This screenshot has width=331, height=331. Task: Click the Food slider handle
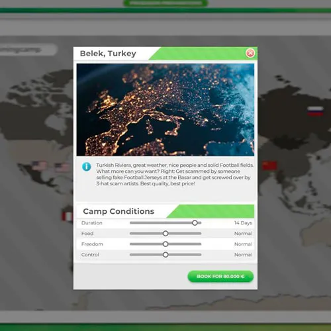165,234
